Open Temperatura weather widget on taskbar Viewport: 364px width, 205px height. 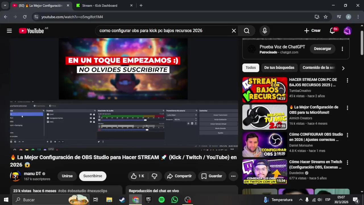278,200
